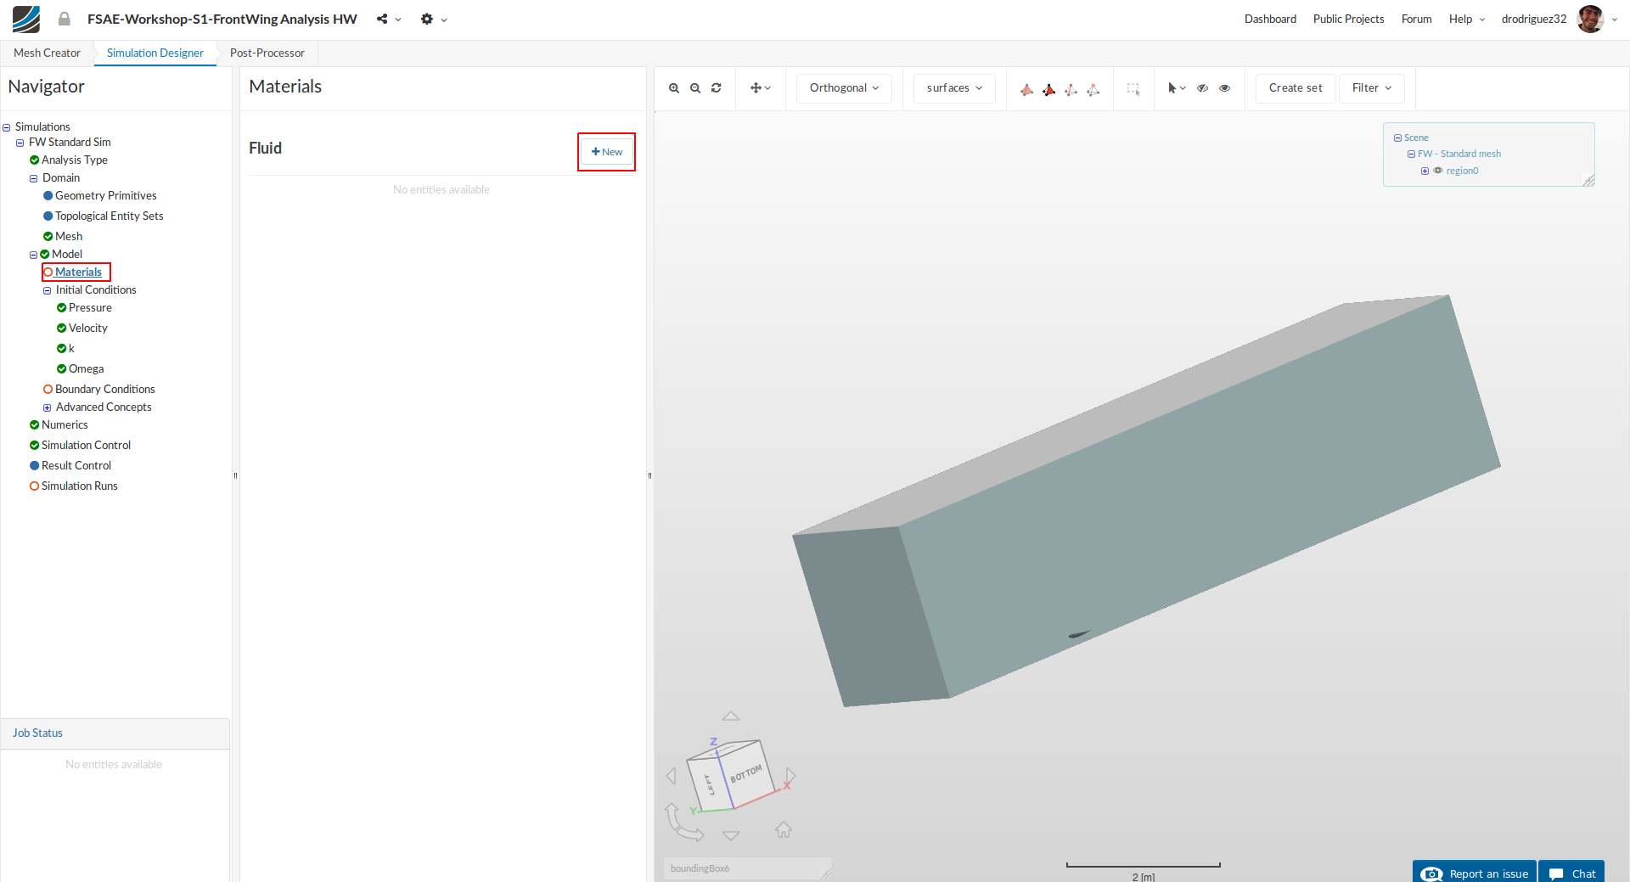The image size is (1630, 882).
Task: Click the Create set button
Action: 1295,88
